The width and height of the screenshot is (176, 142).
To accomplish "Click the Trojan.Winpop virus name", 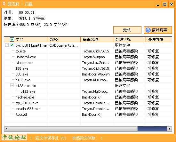I will click(x=93, y=57).
